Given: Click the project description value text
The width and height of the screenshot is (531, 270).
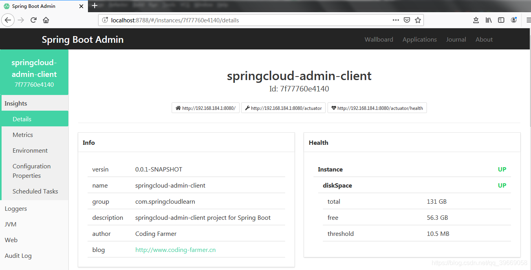Looking at the screenshot, I should [x=203, y=217].
